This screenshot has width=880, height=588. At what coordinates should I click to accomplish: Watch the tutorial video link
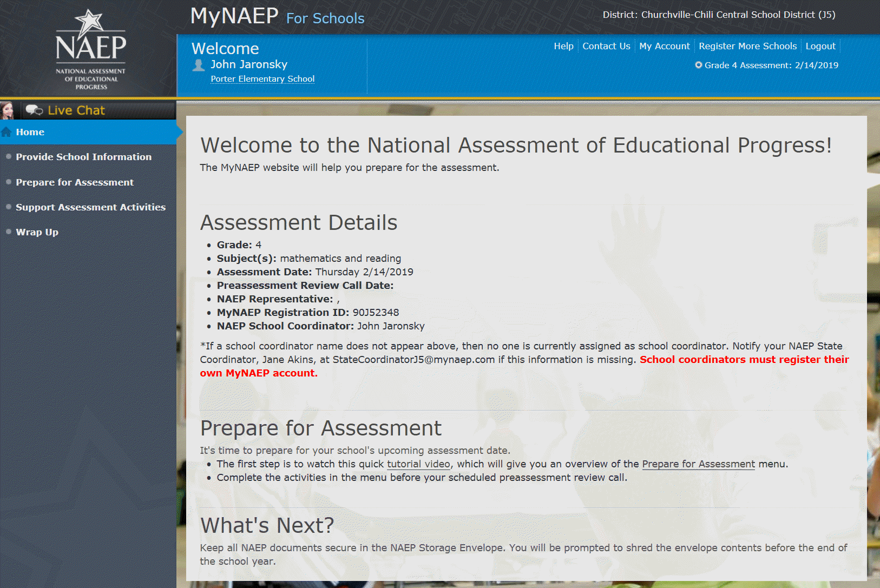click(418, 464)
